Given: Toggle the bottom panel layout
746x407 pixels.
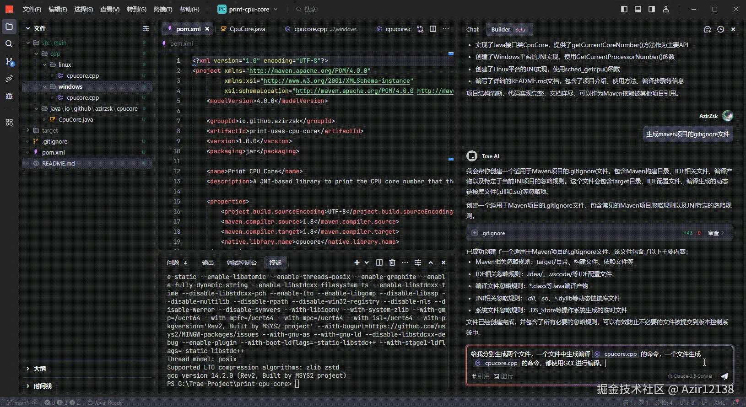Looking at the screenshot, I should (638, 9).
